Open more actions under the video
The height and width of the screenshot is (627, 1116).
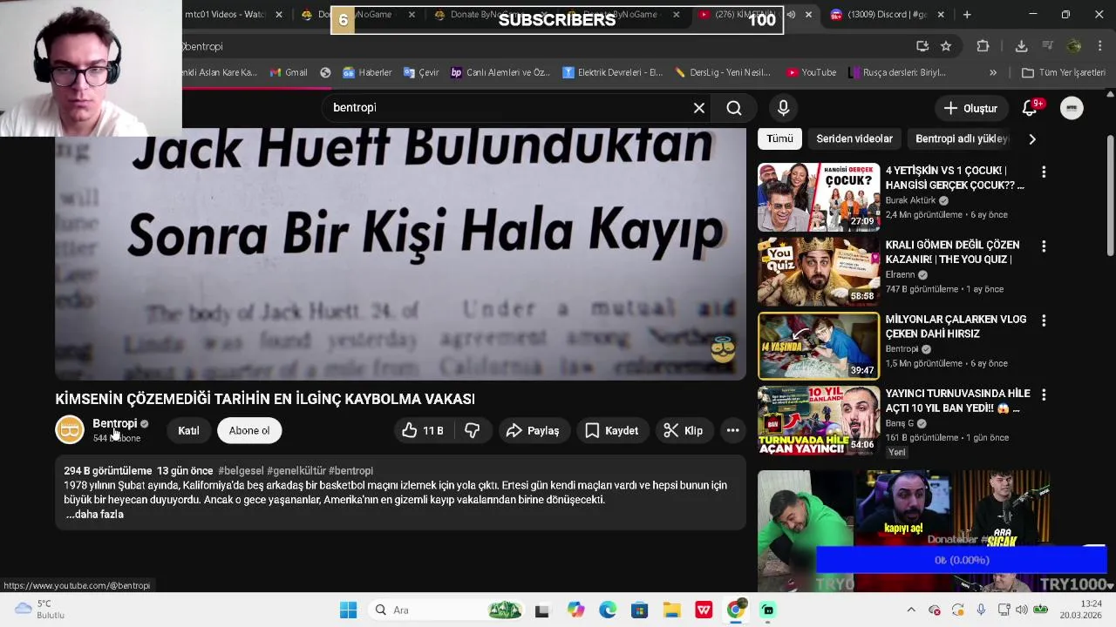pyautogui.click(x=732, y=430)
